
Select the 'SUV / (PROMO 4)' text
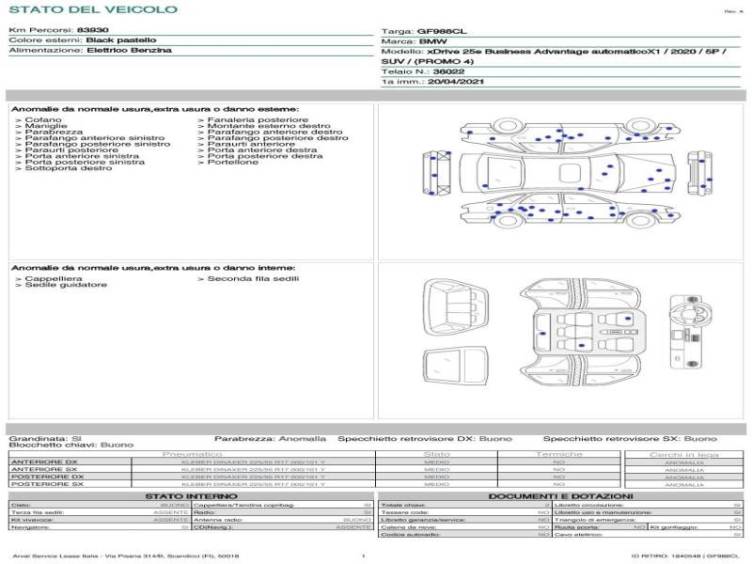(428, 61)
